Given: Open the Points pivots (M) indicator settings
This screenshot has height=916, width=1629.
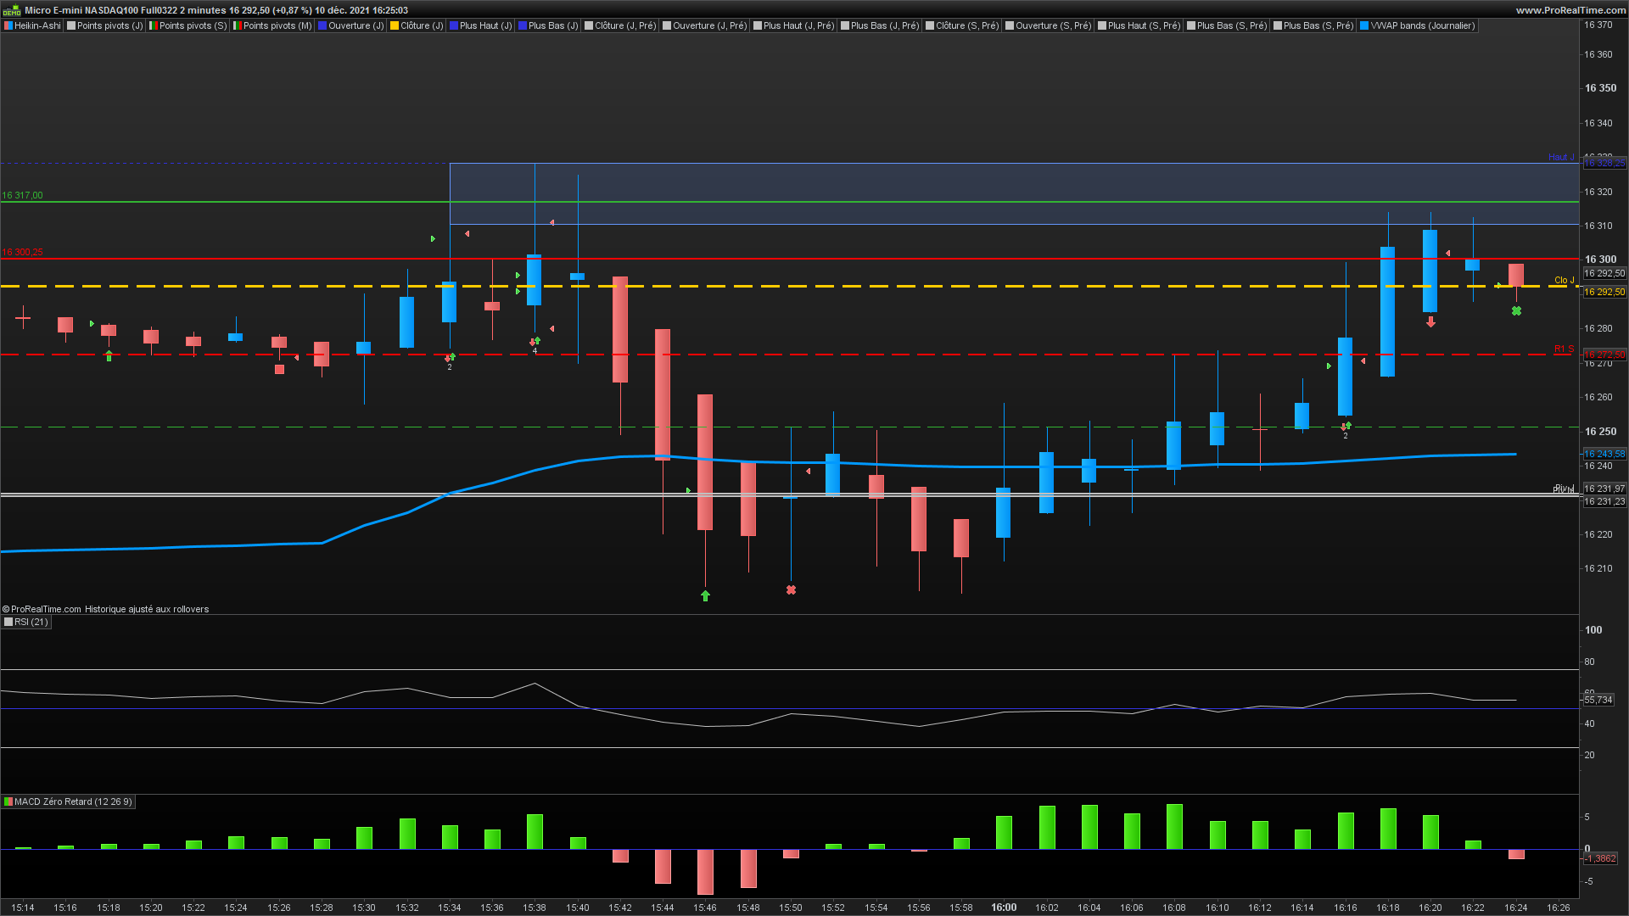Looking at the screenshot, I should 277,25.
